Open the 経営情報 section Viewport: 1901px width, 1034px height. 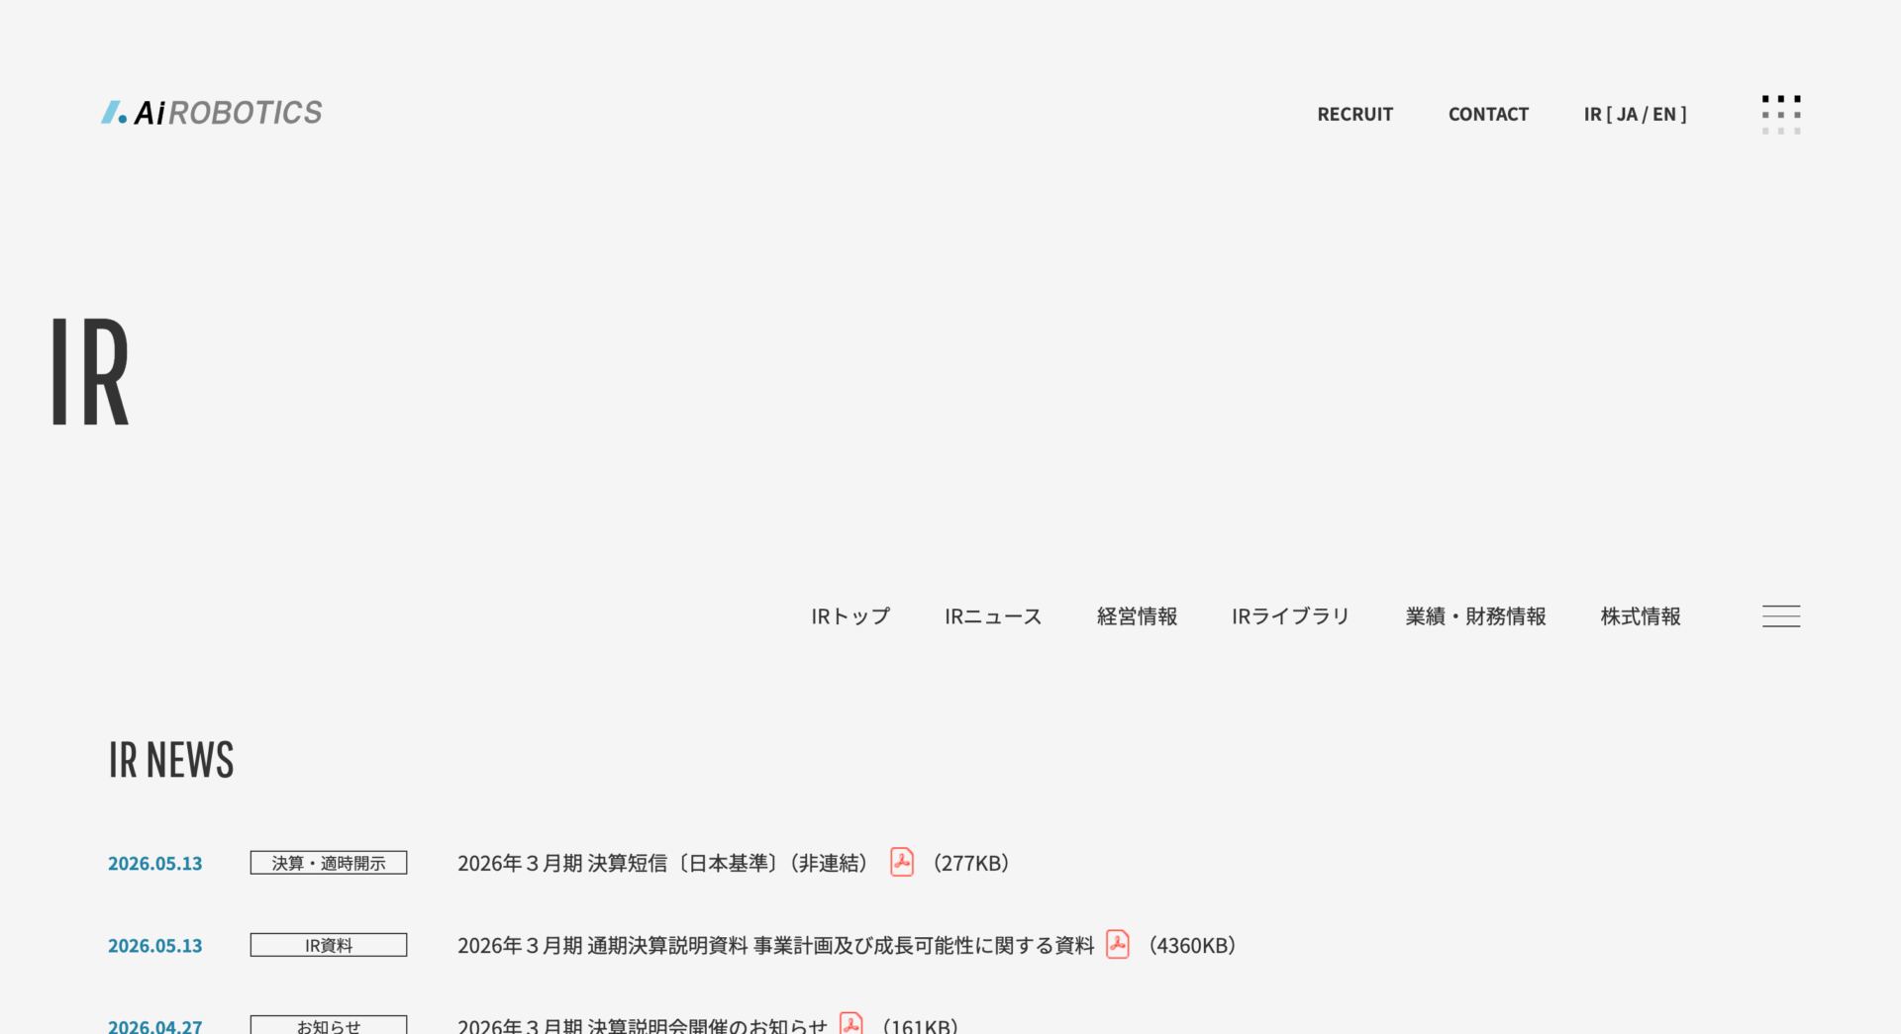pyautogui.click(x=1137, y=616)
